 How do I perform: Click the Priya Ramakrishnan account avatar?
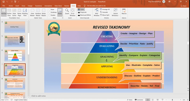click(164, 2)
